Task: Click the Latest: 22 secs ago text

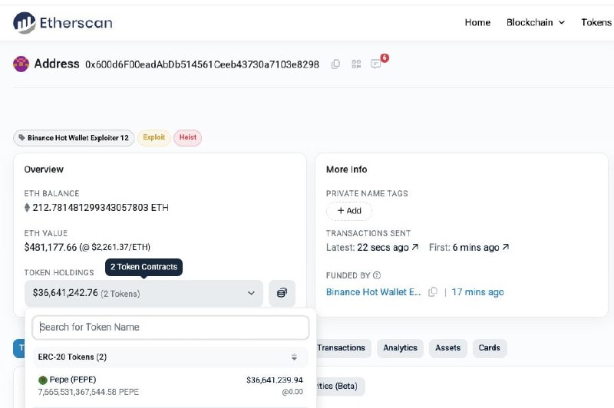Action: coord(368,247)
